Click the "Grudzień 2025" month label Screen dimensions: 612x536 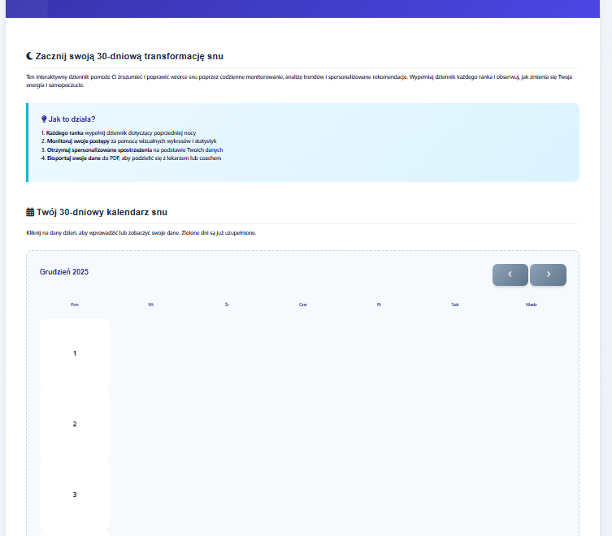click(x=64, y=272)
